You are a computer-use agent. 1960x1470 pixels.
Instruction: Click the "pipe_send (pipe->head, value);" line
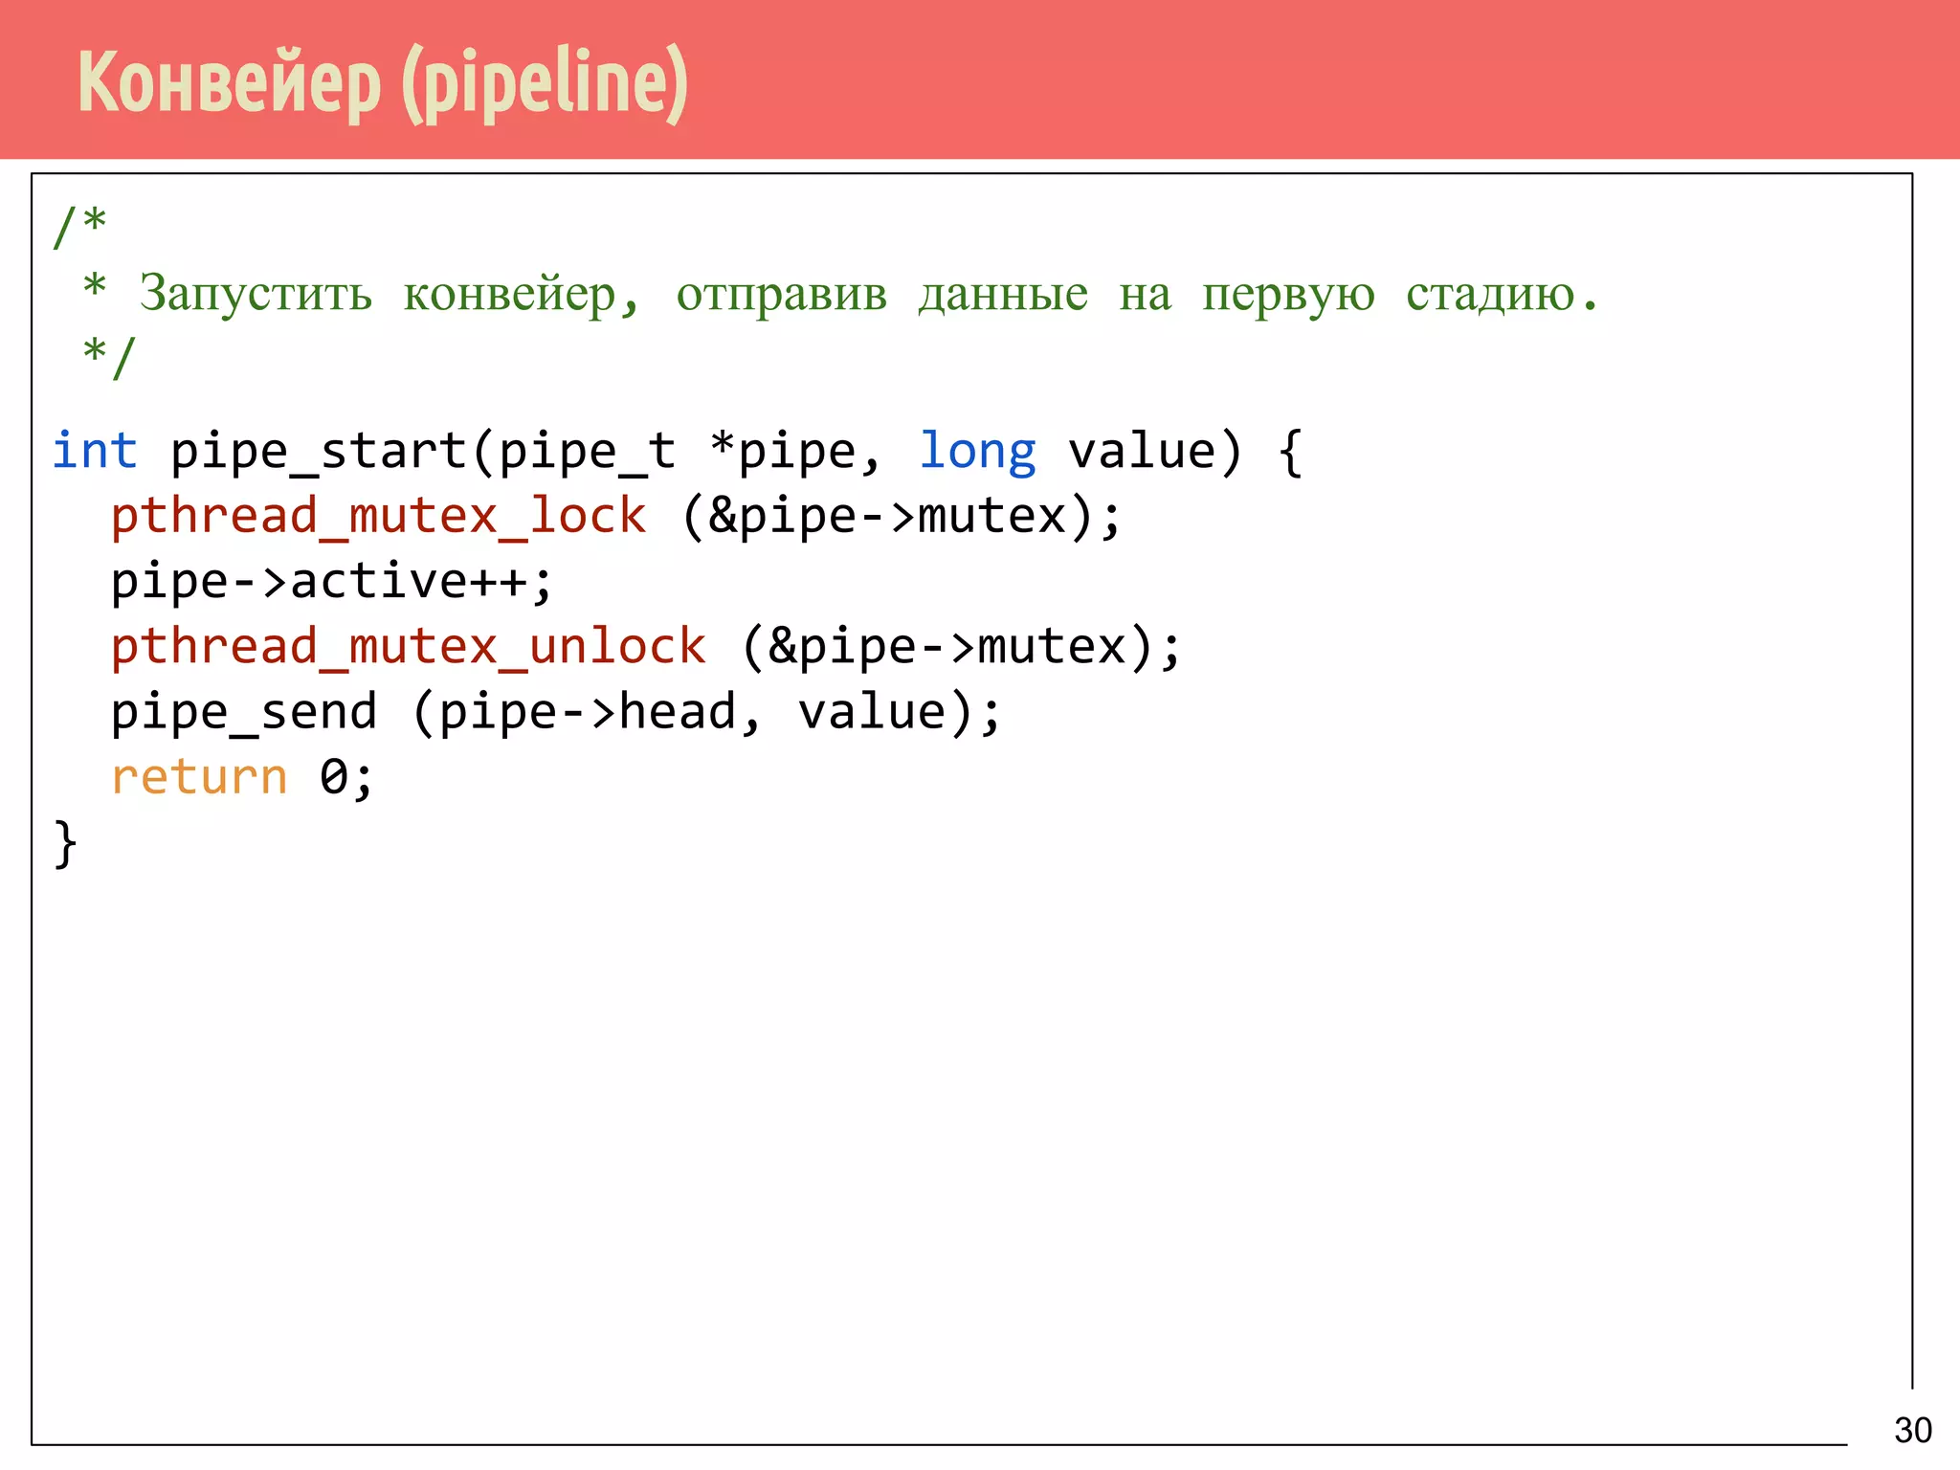(x=556, y=712)
